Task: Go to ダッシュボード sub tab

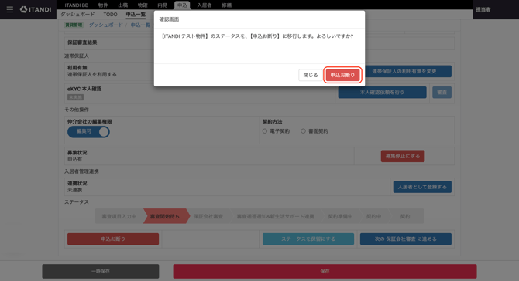Action: 77,15
